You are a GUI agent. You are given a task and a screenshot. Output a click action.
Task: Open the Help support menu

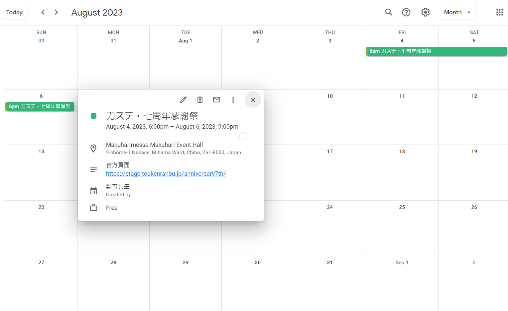tap(406, 12)
